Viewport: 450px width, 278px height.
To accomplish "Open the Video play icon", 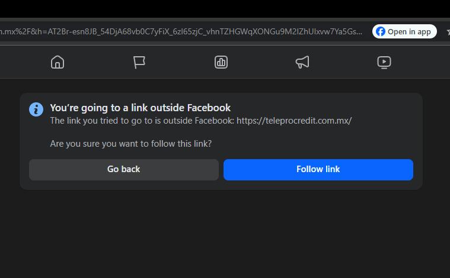I will pos(384,62).
